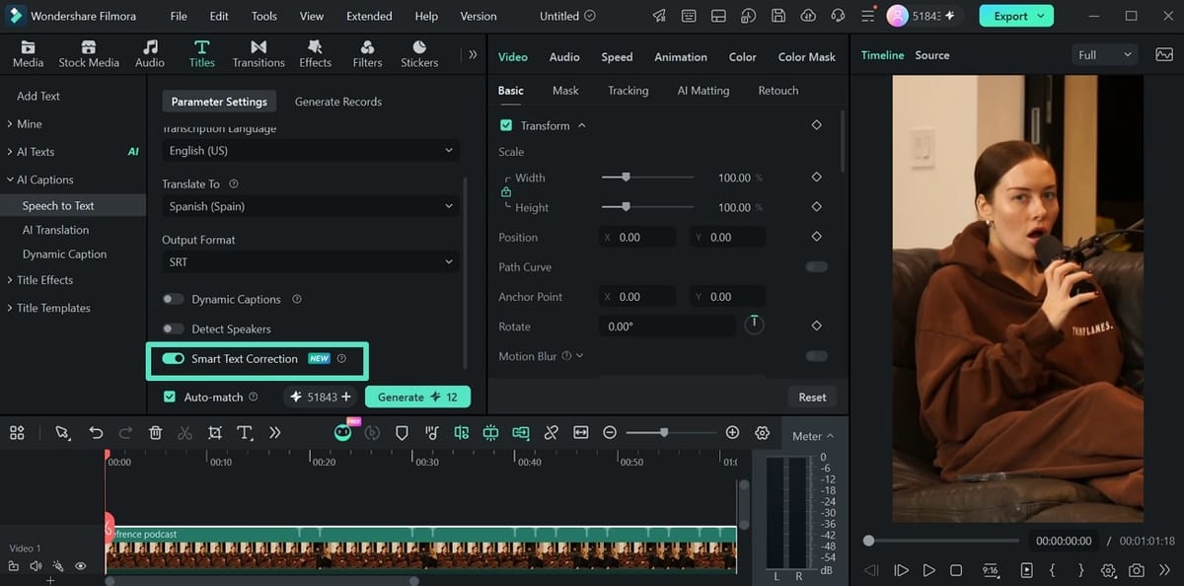
Task: Select the text tool in timeline toolbar
Action: (245, 433)
